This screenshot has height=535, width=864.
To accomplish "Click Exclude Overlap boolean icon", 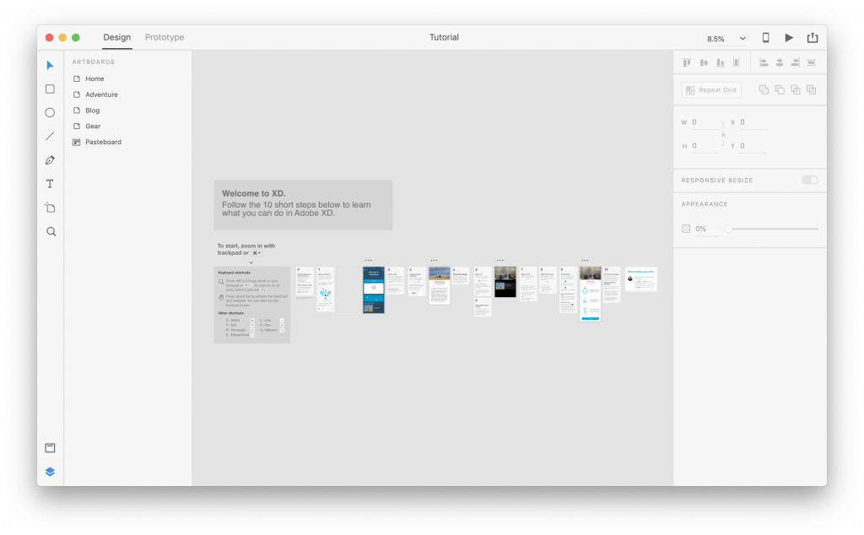I will pos(811,89).
